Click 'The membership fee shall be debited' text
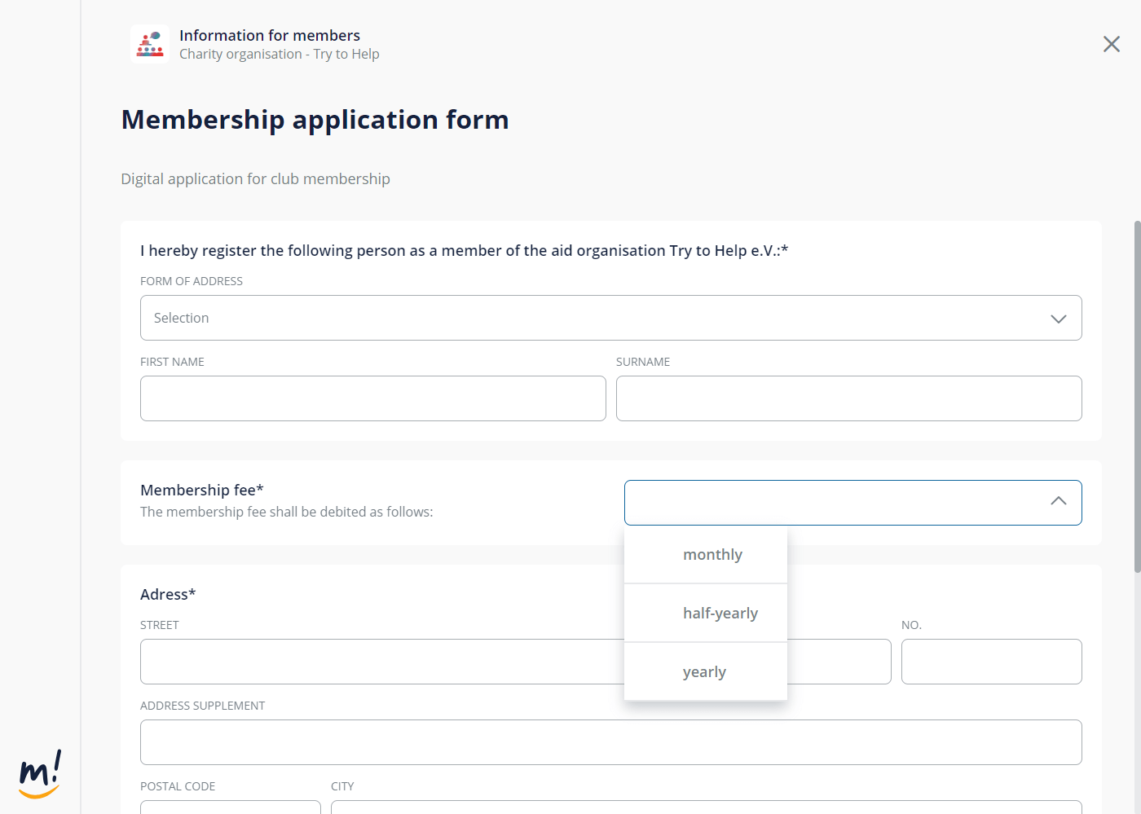Viewport: 1141px width, 814px height. coord(287,512)
